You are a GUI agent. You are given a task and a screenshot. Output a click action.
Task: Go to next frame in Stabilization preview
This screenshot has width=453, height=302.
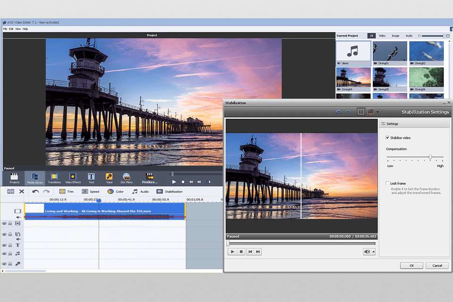[x=258, y=252]
